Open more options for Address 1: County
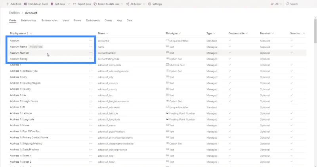 pos(91,89)
